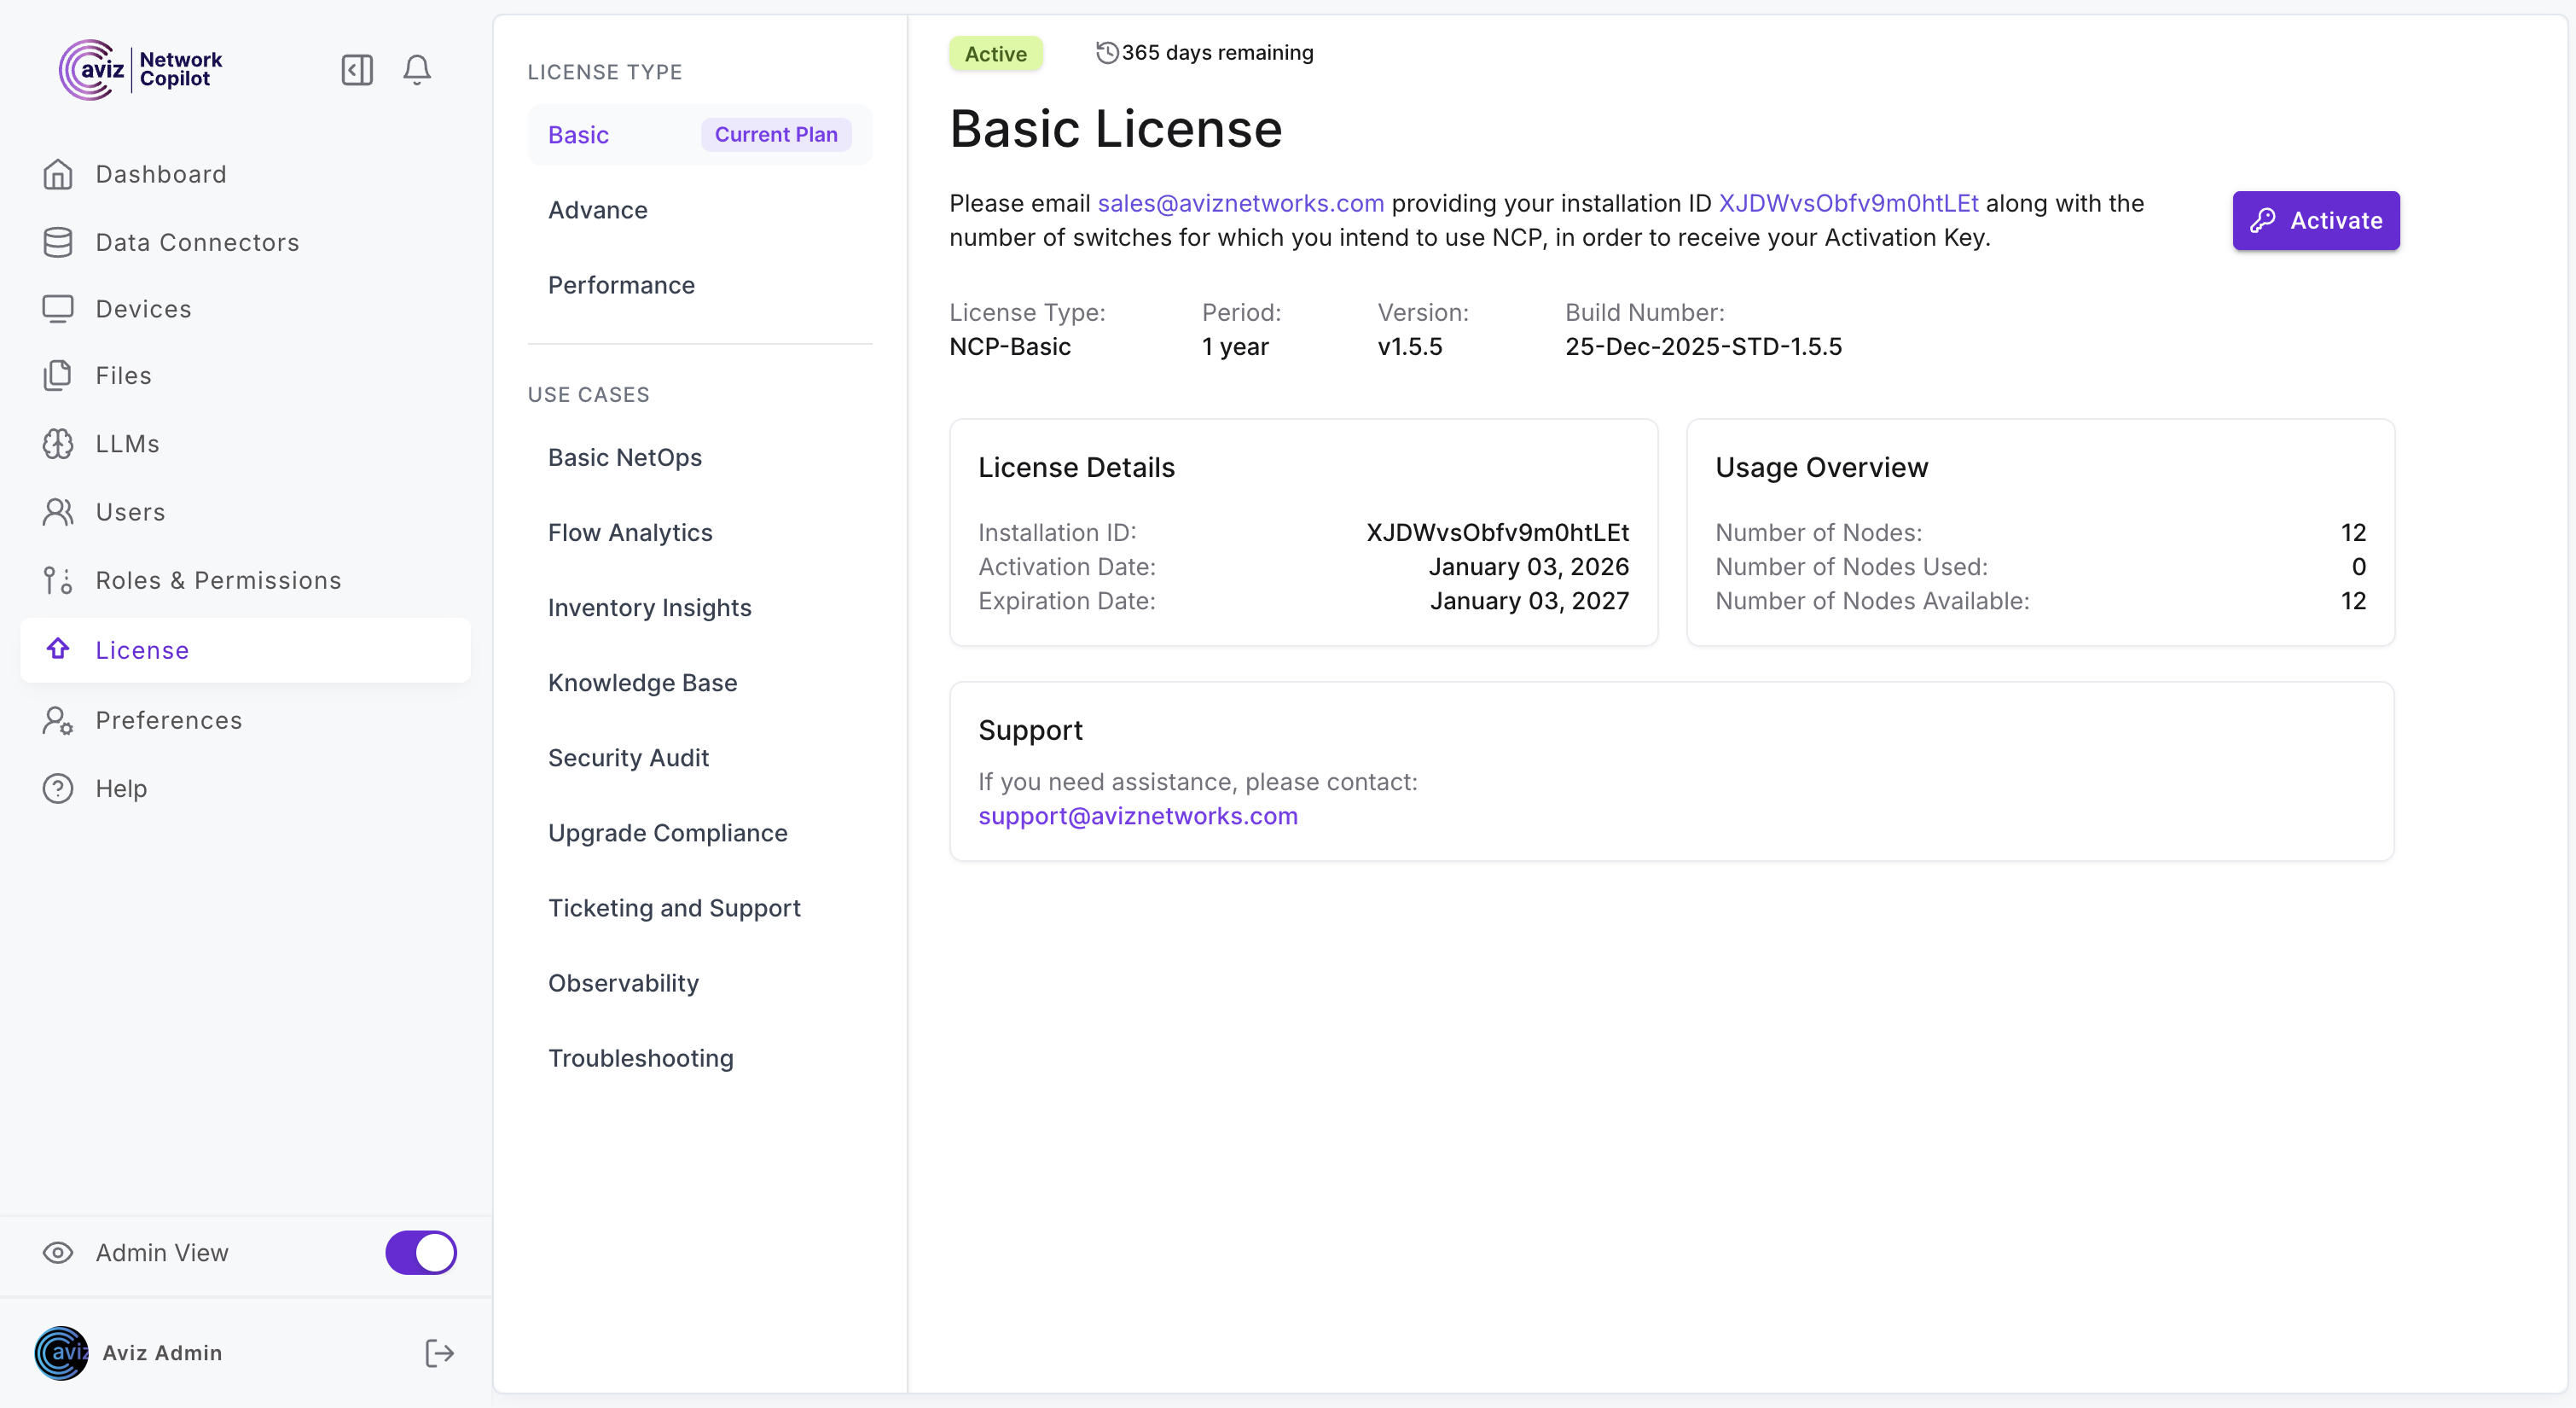Viewport: 2576px width, 1408px height.
Task: Collapse the sidebar panel icon
Action: pyautogui.click(x=357, y=69)
